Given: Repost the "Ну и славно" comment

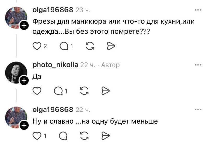Looking at the screenshot, I should 84,136.
